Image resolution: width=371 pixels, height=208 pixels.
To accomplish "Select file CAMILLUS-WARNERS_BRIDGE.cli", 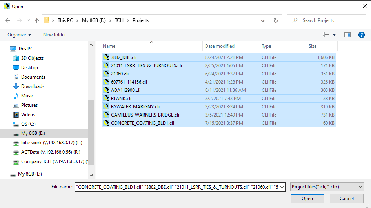I will (x=145, y=115).
